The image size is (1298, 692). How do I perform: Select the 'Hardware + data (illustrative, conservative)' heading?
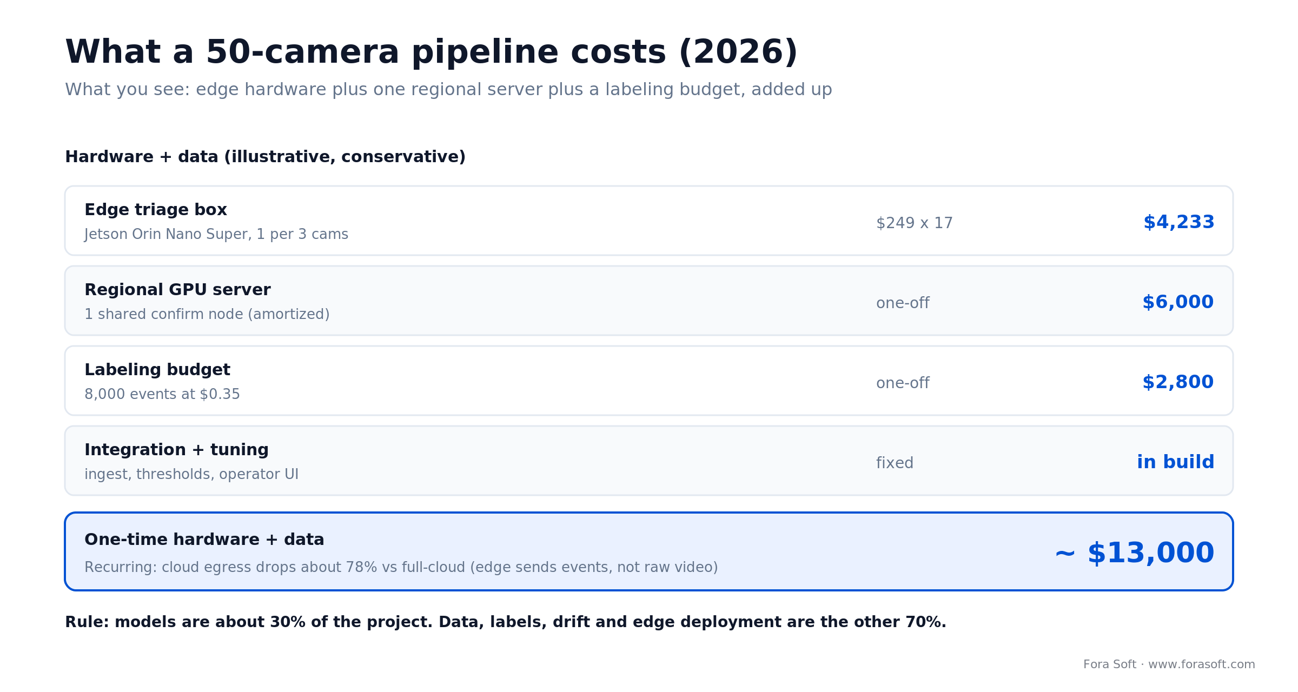point(265,157)
